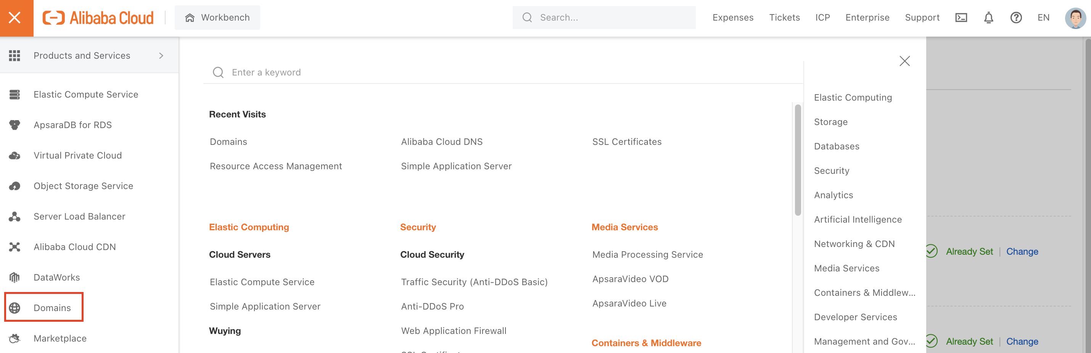Viewport: 1091px width, 353px height.
Task: Close the products panel with the X
Action: 904,61
